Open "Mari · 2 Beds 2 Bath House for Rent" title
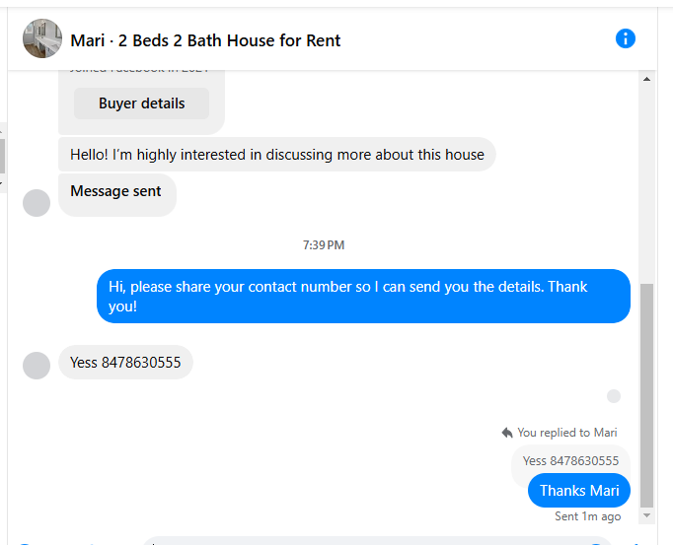This screenshot has width=673, height=545. [x=205, y=40]
